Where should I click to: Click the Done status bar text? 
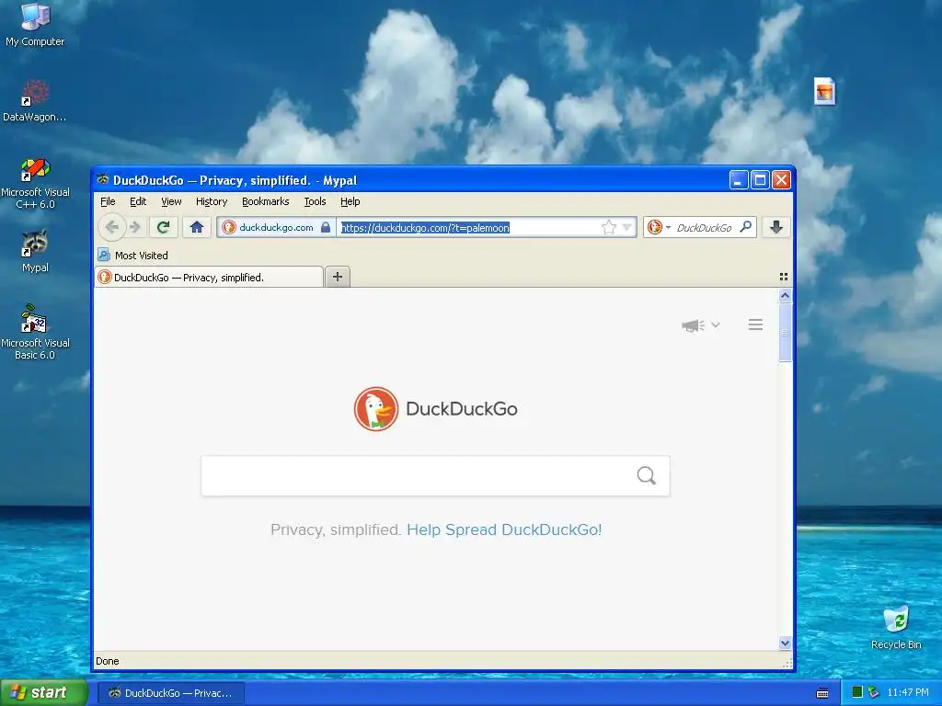(108, 661)
